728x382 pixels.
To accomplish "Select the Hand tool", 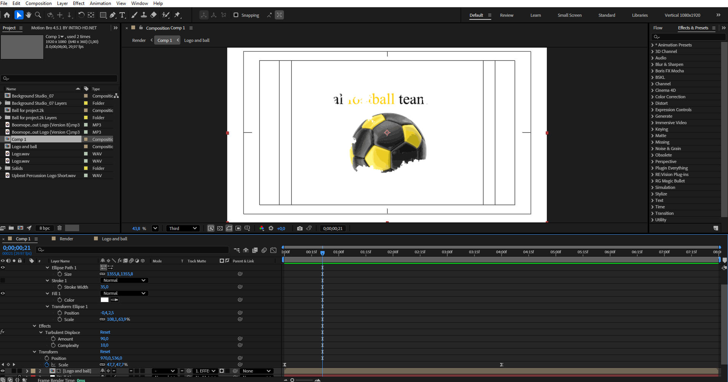I will pos(29,15).
